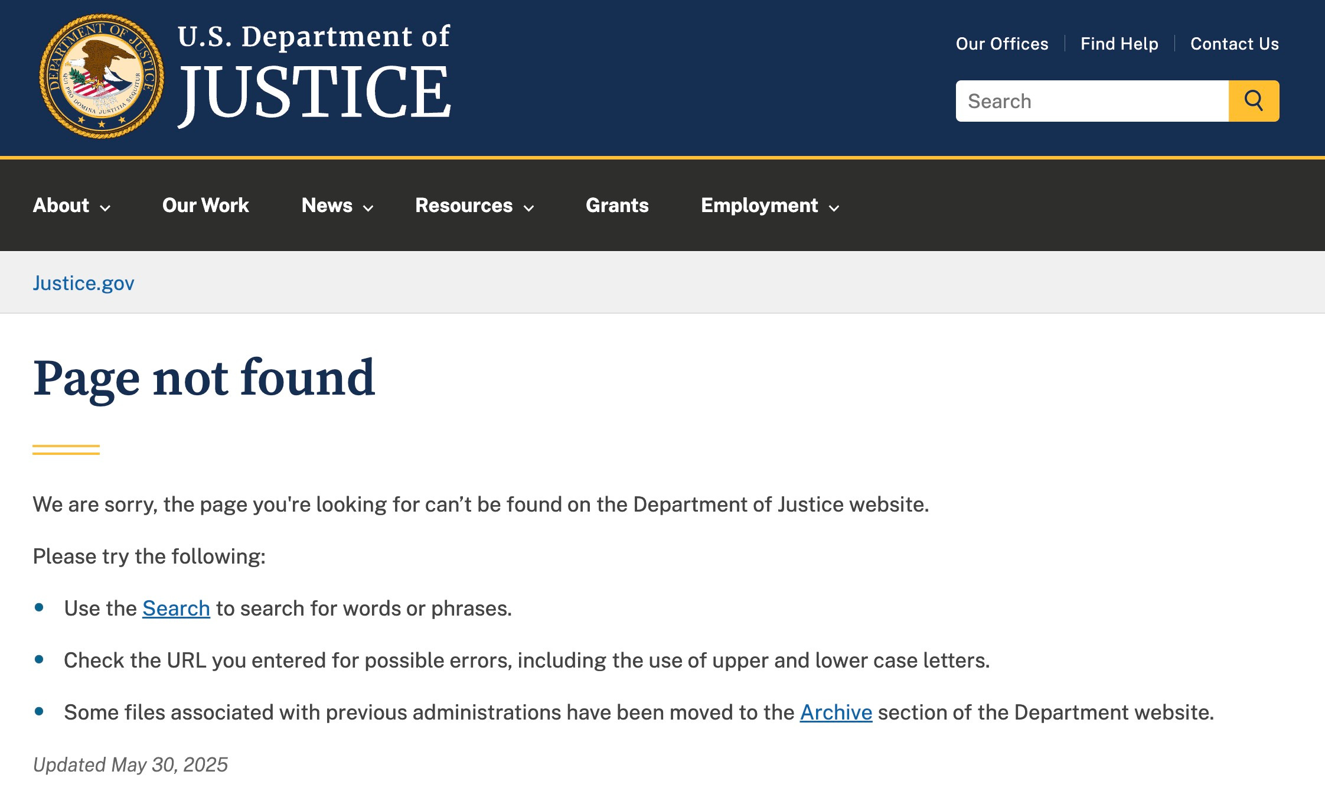Screen dimensions: 1325x807
Task: Expand the Resources navigation dropdown
Action: click(474, 206)
